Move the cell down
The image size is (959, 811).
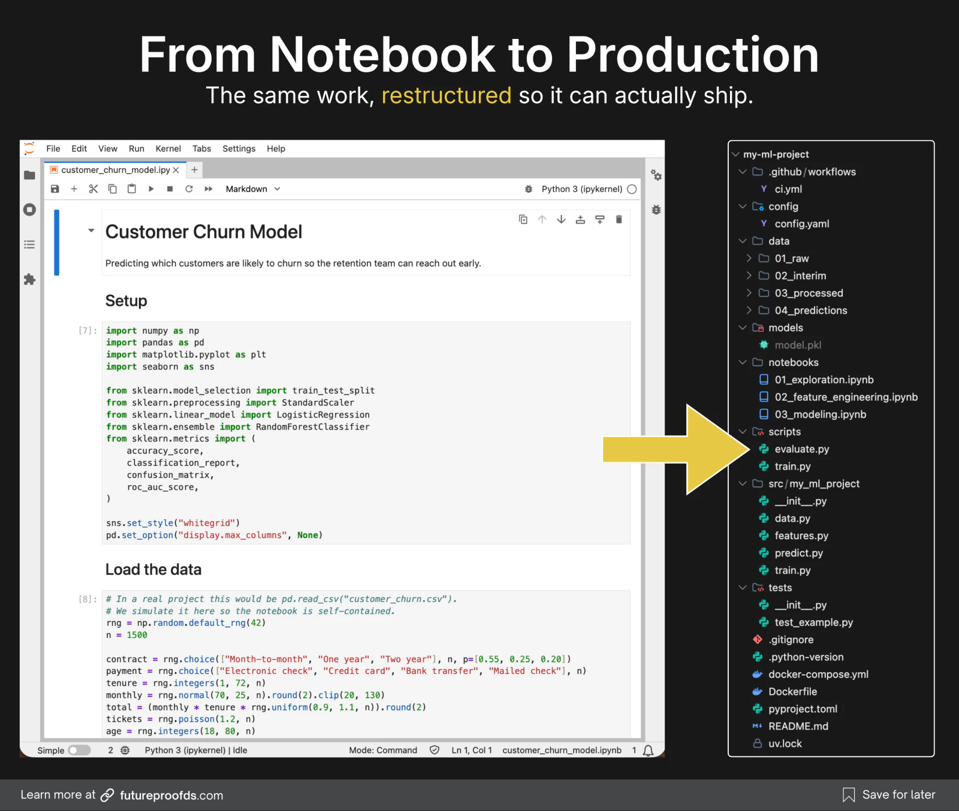561,219
